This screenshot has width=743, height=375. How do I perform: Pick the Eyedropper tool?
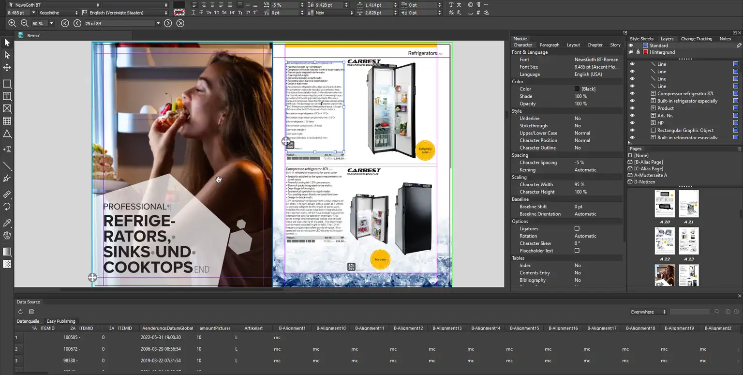(7, 223)
